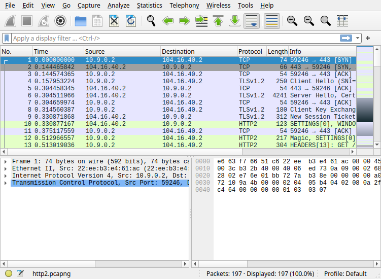The width and height of the screenshot is (381, 279).
Task: Sort by the Source column header
Action: 122,52
